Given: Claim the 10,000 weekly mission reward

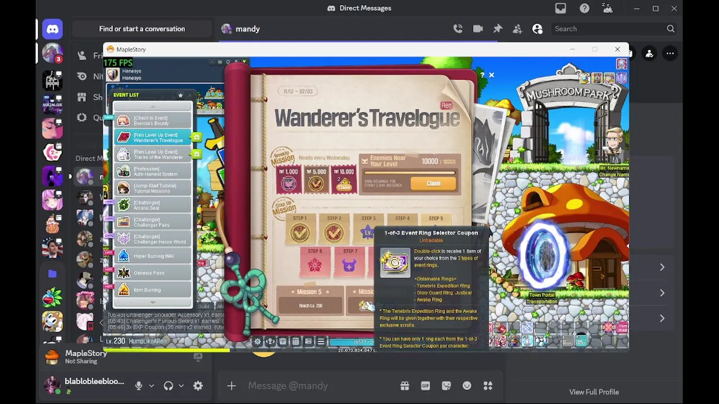Looking at the screenshot, I should coord(344,180).
